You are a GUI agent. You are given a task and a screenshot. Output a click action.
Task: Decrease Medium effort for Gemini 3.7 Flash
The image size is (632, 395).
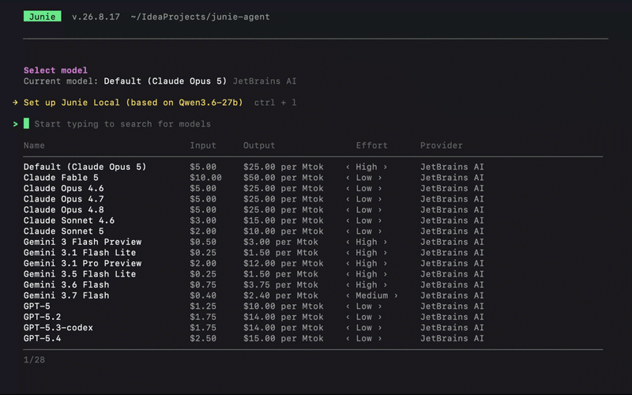click(348, 295)
